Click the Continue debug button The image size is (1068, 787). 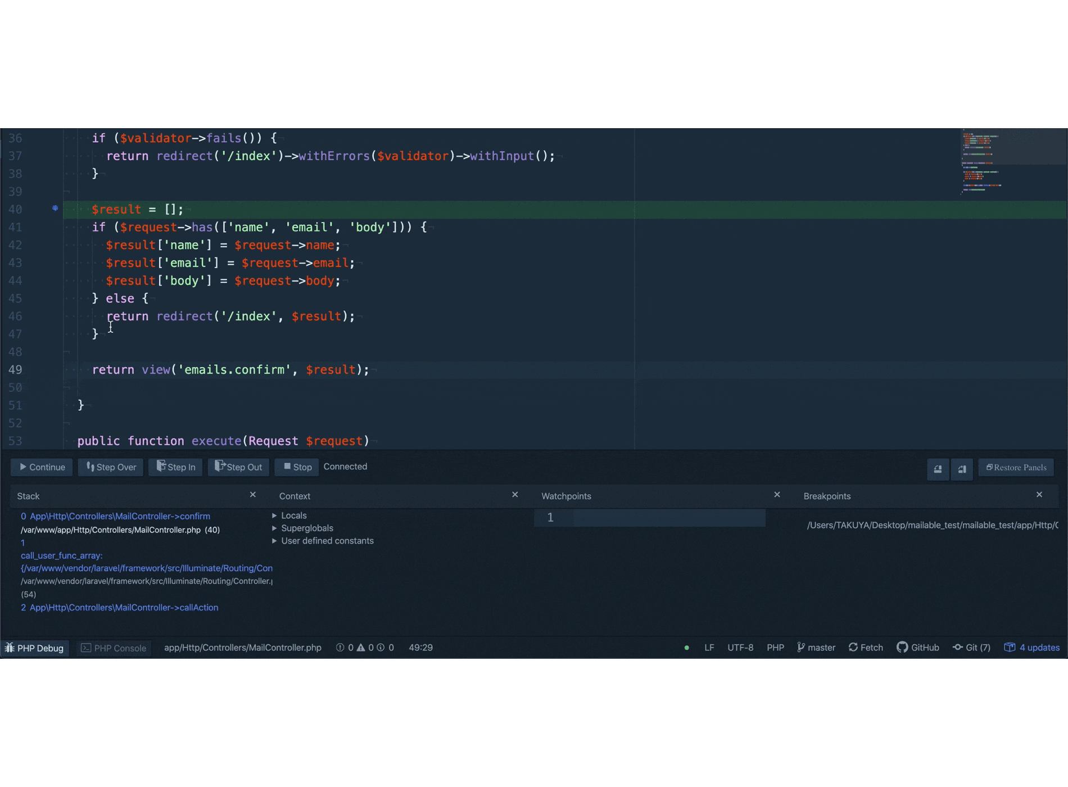(42, 467)
